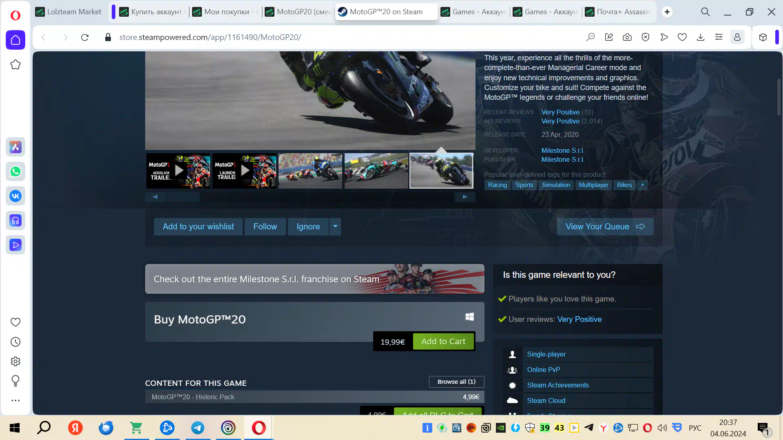This screenshot has width=783, height=440.
Task: Open Telegram from taskbar
Action: [x=198, y=428]
